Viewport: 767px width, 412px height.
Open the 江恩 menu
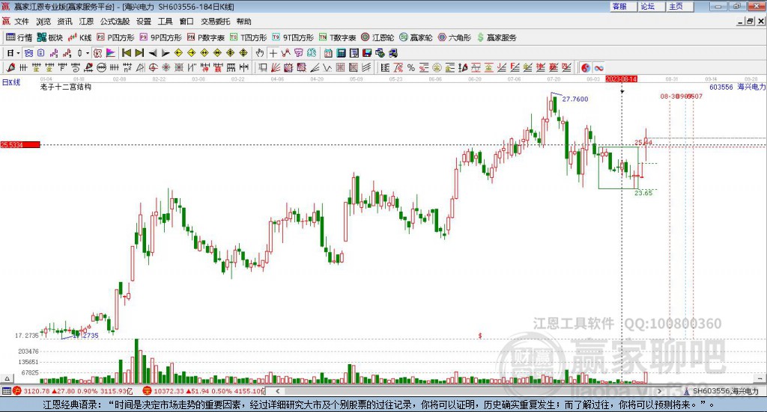[86, 22]
